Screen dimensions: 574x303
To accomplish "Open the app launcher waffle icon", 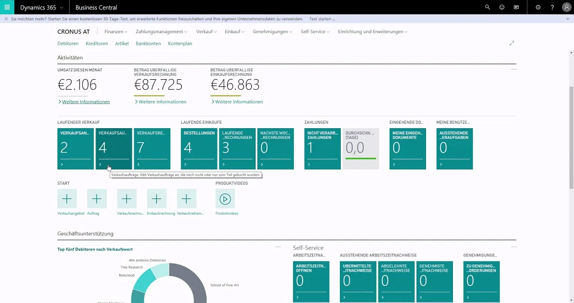I will (x=7, y=7).
